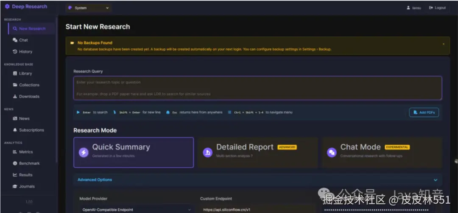The width and height of the screenshot is (458, 213).
Task: Open the System theme dropdown
Action: (x=89, y=8)
